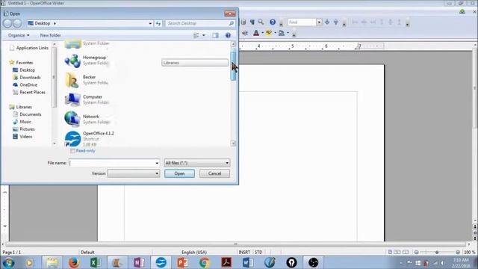This screenshot has height=269, width=478.
Task: Apply Font Color red A icon
Action: click(x=256, y=33)
